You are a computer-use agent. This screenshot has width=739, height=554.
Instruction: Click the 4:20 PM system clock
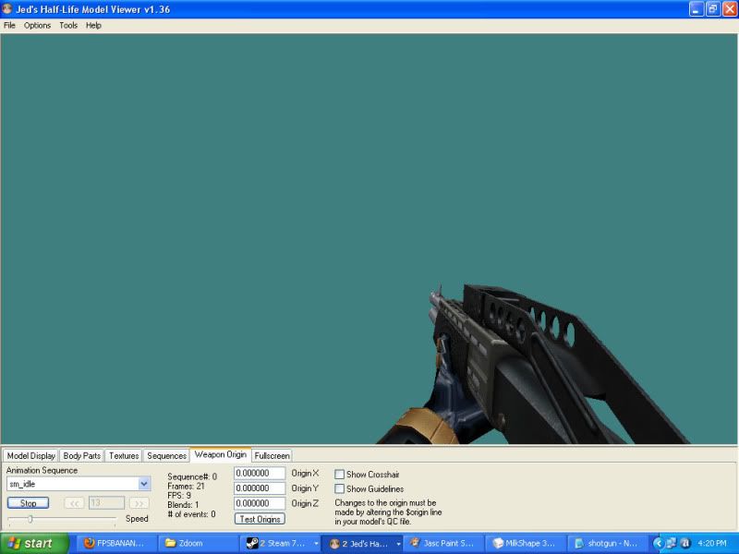(x=712, y=543)
